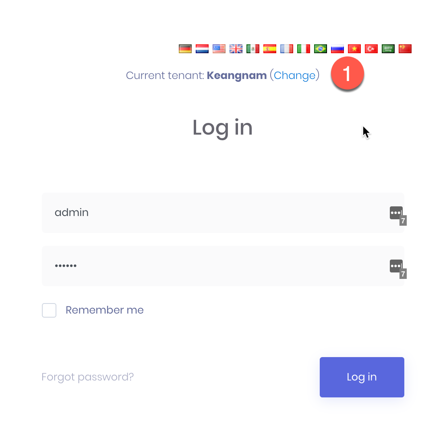Switch to Chinese via China flag
Screen dimensions: 447x424
(405, 49)
